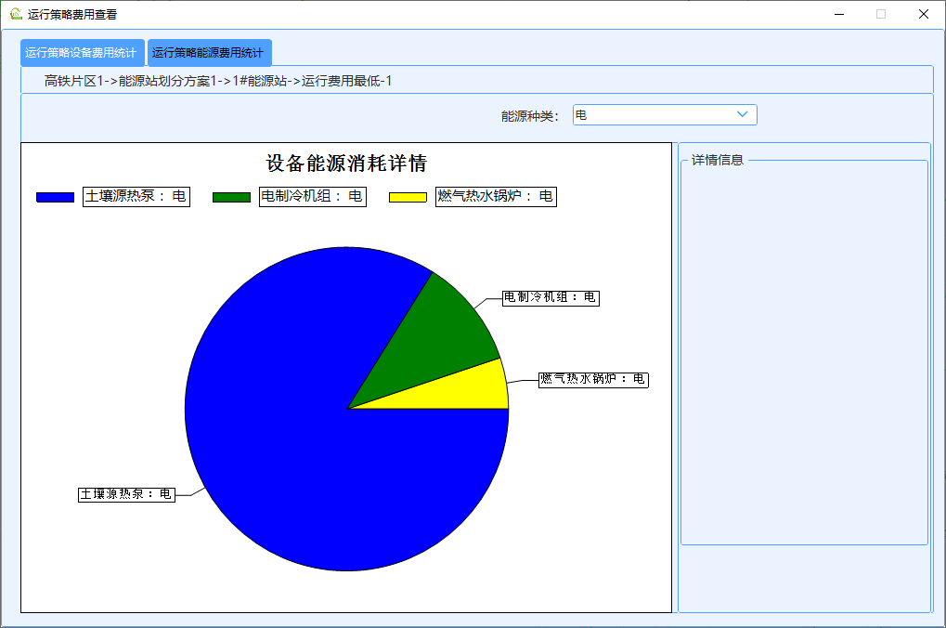This screenshot has width=946, height=628.
Task: Click the 设备能源消耗详情 chart title
Action: coord(346,164)
